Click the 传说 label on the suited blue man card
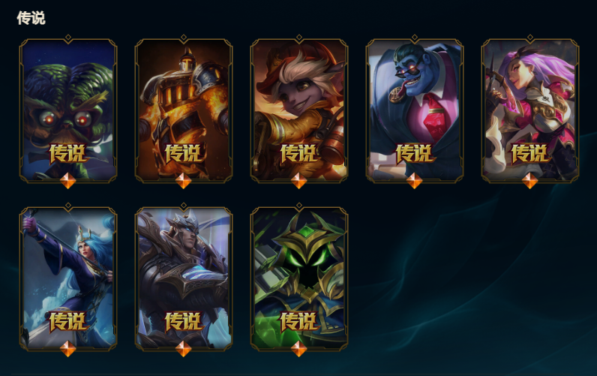 click(x=415, y=154)
